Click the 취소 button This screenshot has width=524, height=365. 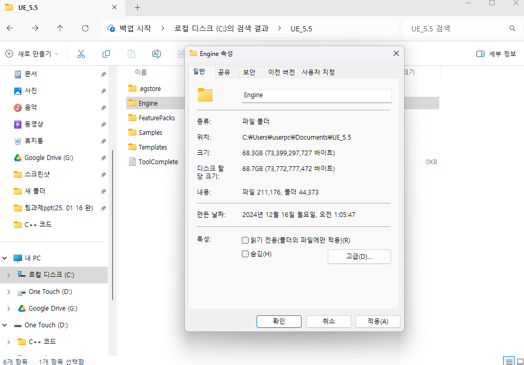[x=329, y=321]
